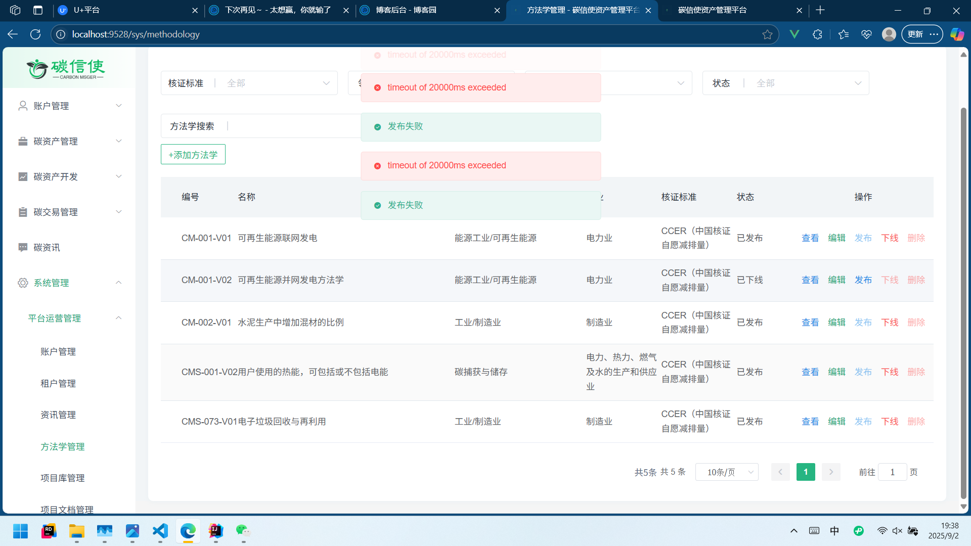Open 项目库管理 in sidebar menu
Image resolution: width=971 pixels, height=546 pixels.
(x=63, y=478)
